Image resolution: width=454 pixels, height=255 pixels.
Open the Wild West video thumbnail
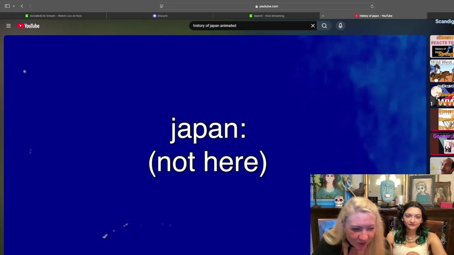pyautogui.click(x=442, y=71)
